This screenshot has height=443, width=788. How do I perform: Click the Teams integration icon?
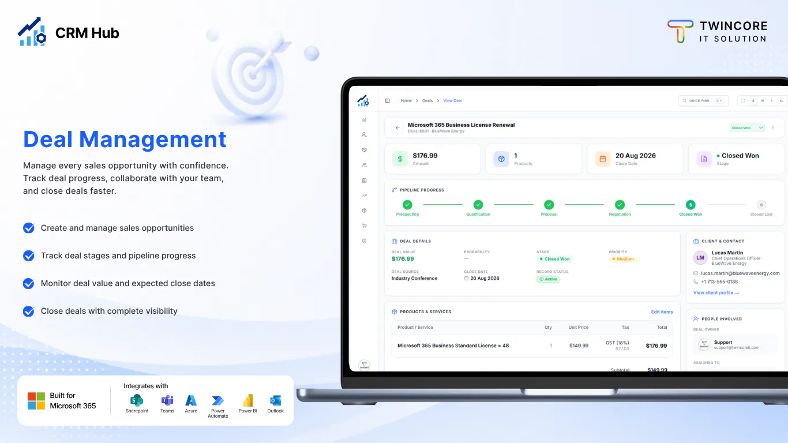(167, 400)
